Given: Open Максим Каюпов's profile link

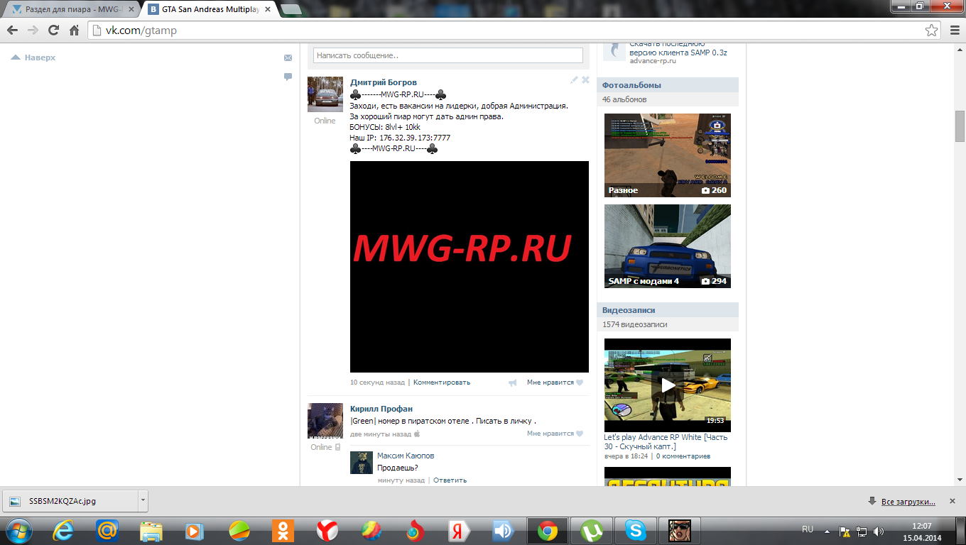Looking at the screenshot, I should (x=406, y=456).
